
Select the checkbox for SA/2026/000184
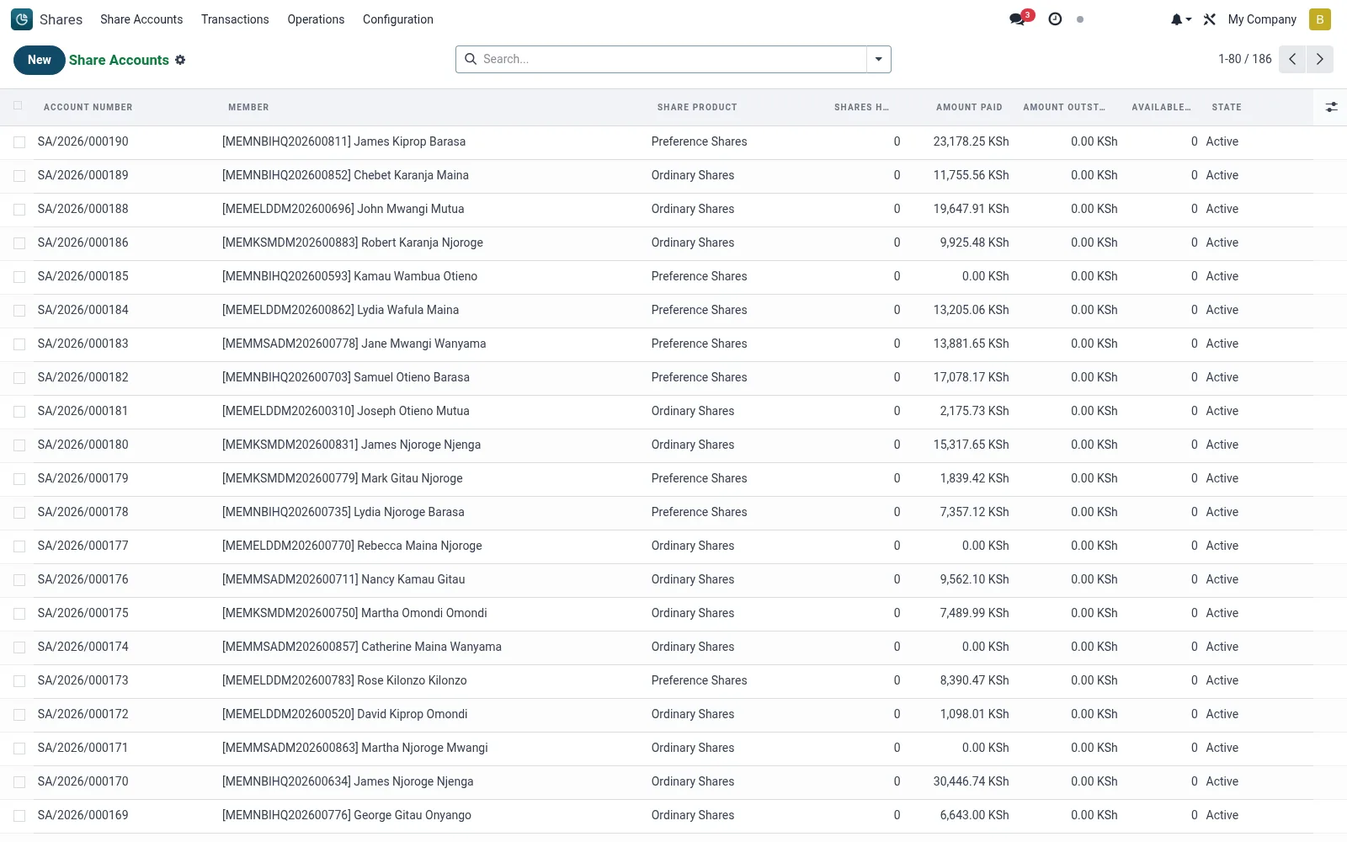click(19, 311)
